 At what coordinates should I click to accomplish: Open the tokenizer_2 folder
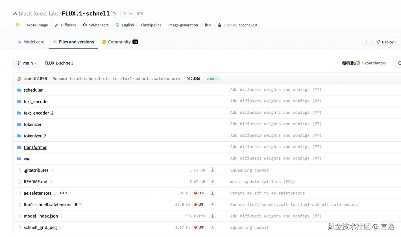35,136
